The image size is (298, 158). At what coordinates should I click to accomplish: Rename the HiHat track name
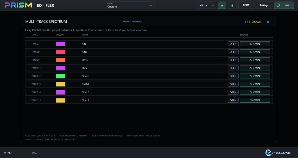pyautogui.click(x=86, y=84)
